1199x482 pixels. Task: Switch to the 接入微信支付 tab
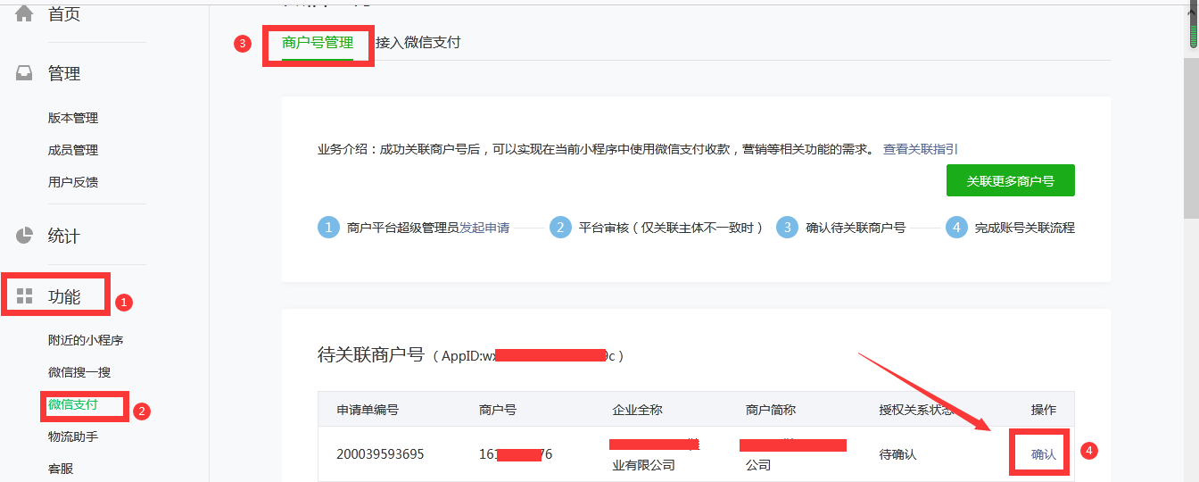418,43
